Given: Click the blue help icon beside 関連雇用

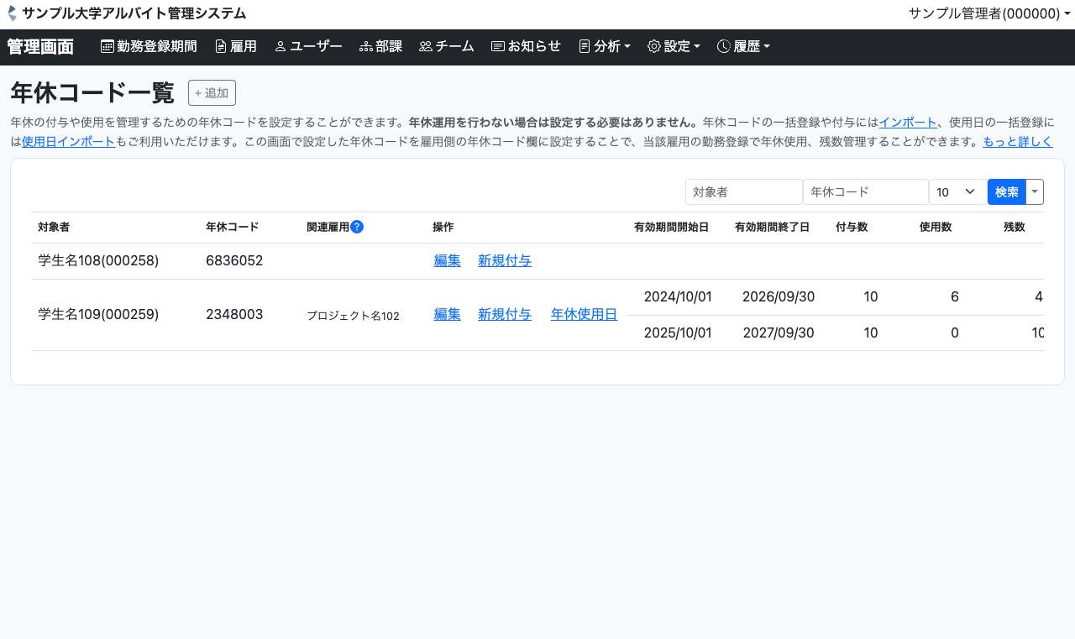Looking at the screenshot, I should click(x=357, y=227).
